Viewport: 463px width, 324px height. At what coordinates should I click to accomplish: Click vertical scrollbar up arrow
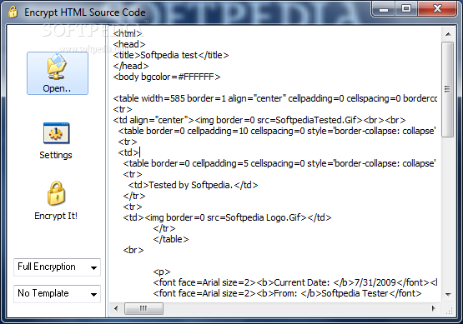tap(448, 34)
